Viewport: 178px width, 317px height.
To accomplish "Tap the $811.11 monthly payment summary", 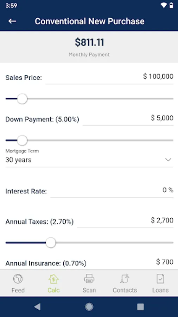I will [89, 47].
